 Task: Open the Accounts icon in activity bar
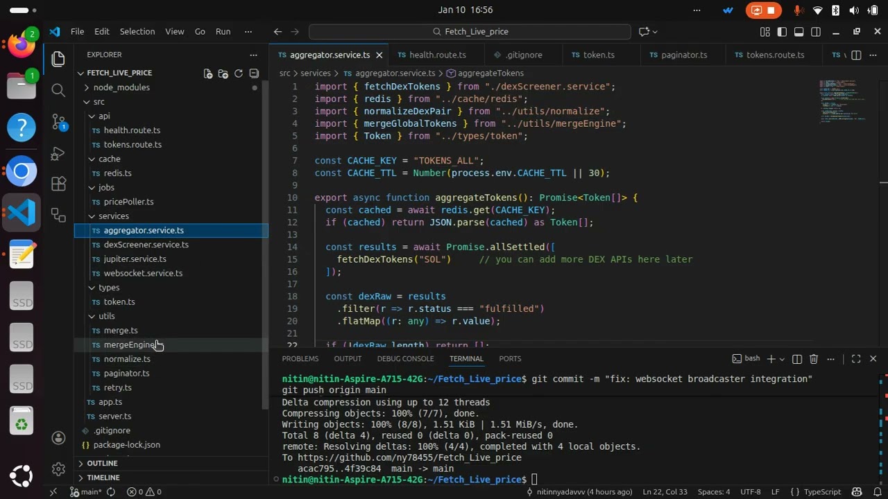pos(58,438)
